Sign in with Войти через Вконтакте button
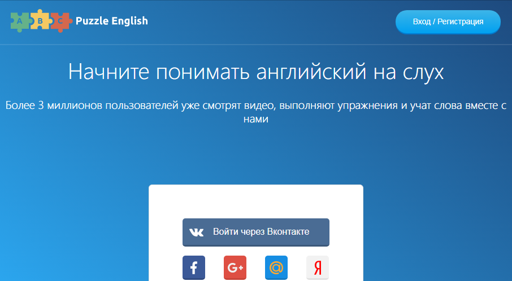The image size is (512, 281). click(255, 232)
